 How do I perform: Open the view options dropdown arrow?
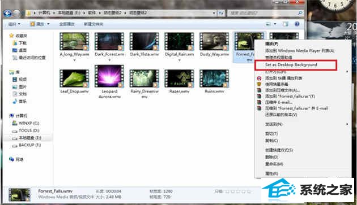(x=275, y=24)
